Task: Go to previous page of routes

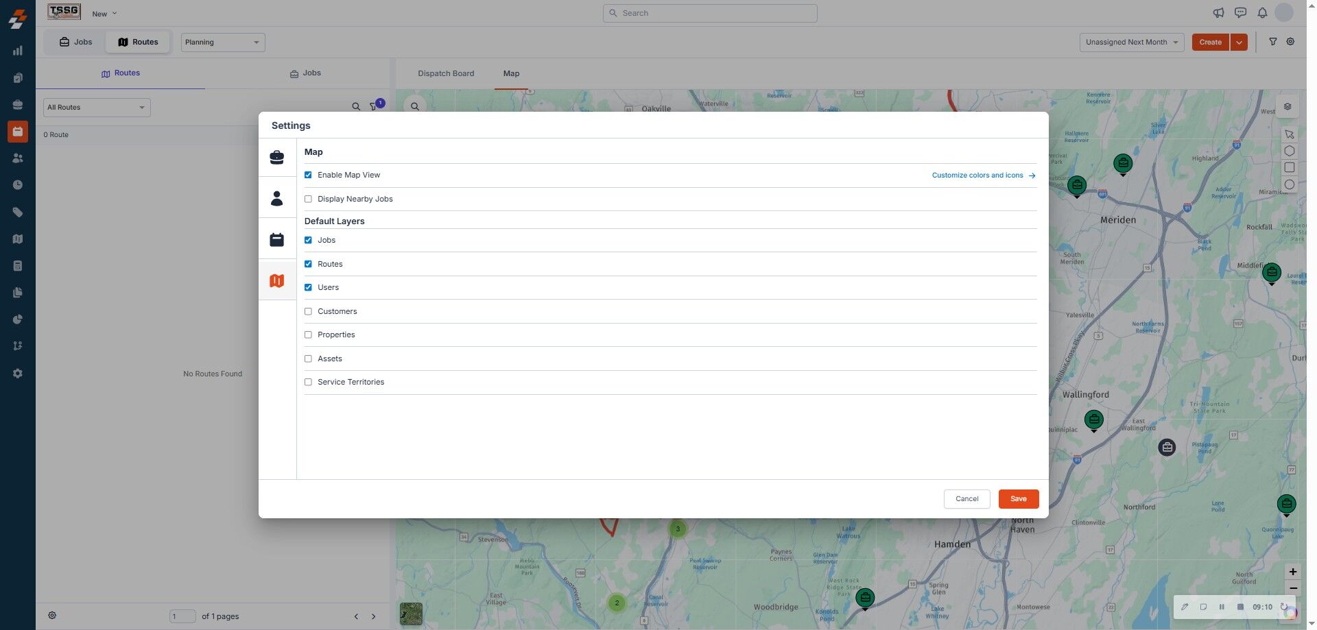Action: click(356, 616)
